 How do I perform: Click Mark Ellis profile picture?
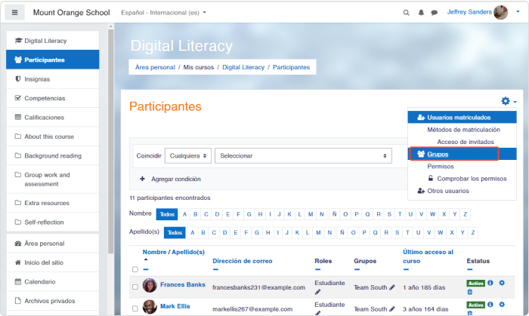(x=150, y=307)
